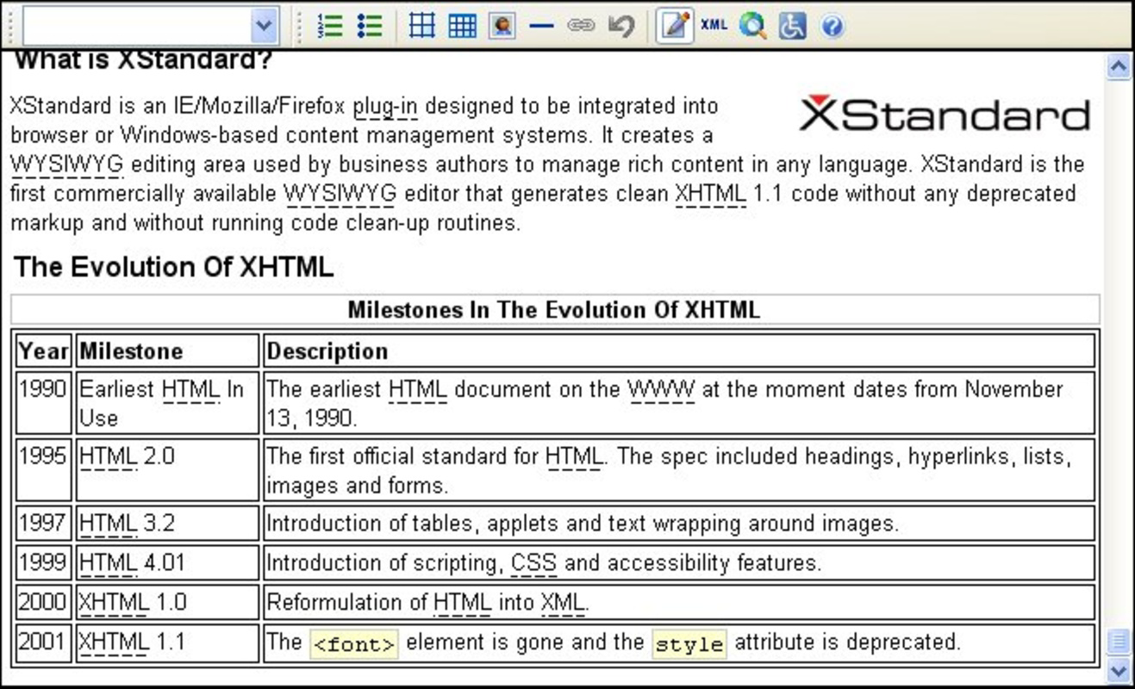Insert a numbered list
Screen dimensions: 1135x689
pos(330,26)
